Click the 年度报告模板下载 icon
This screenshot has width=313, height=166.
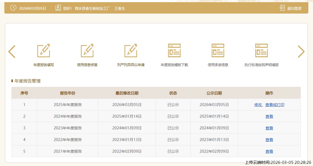coord(174,51)
